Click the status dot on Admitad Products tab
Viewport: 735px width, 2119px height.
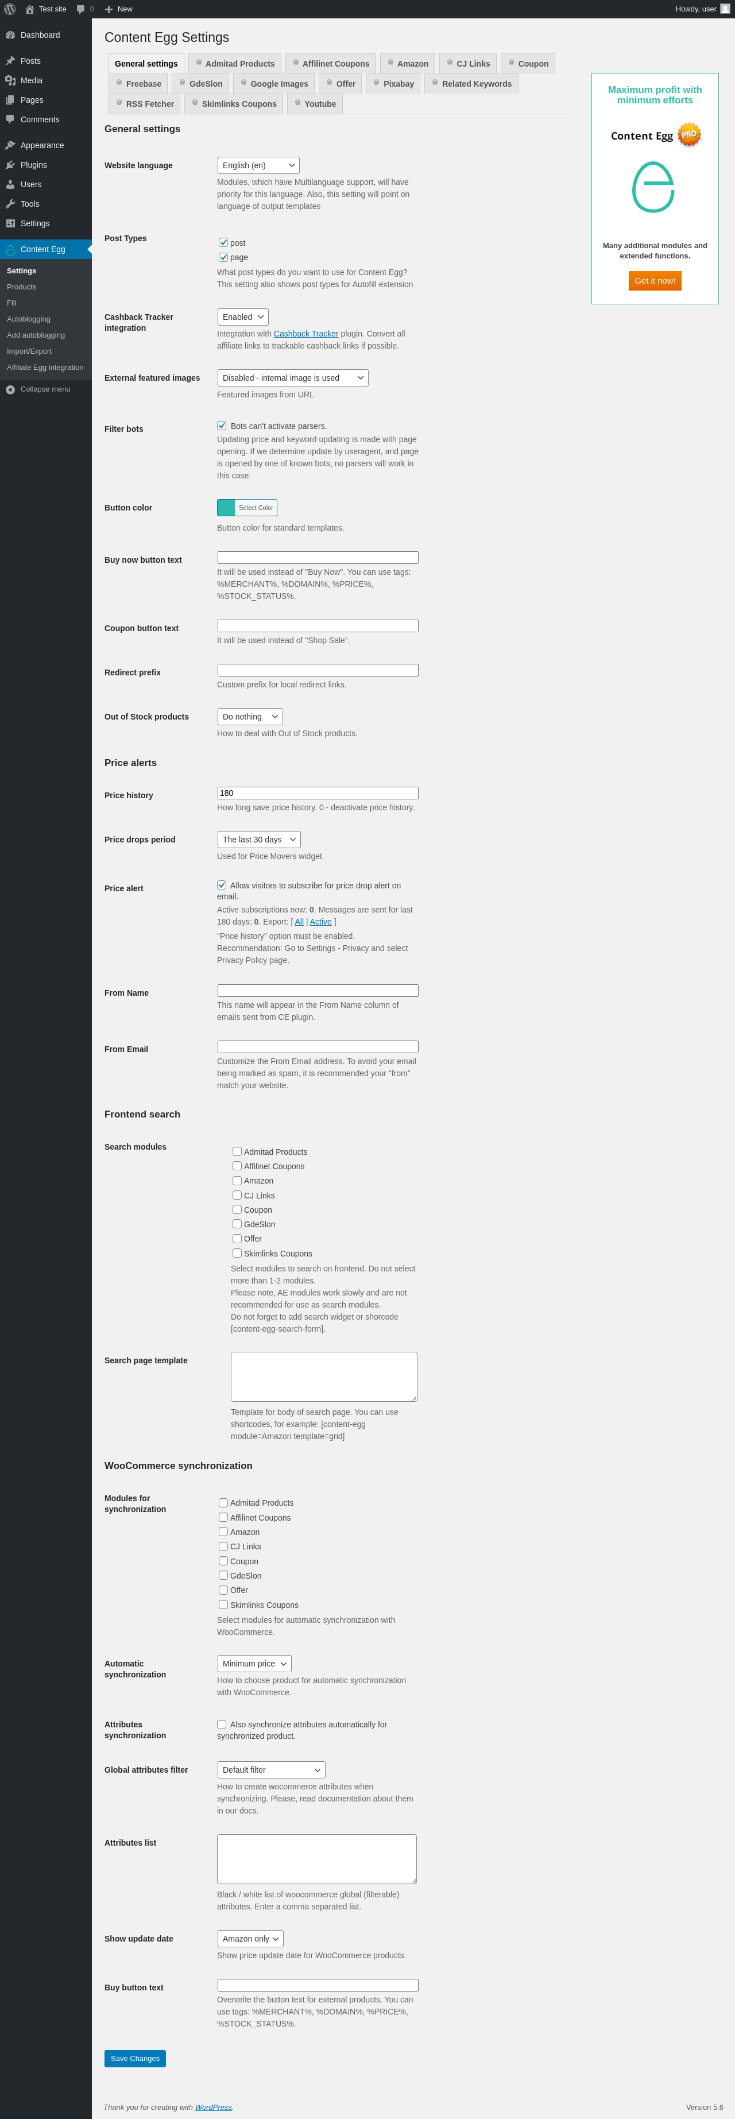199,63
